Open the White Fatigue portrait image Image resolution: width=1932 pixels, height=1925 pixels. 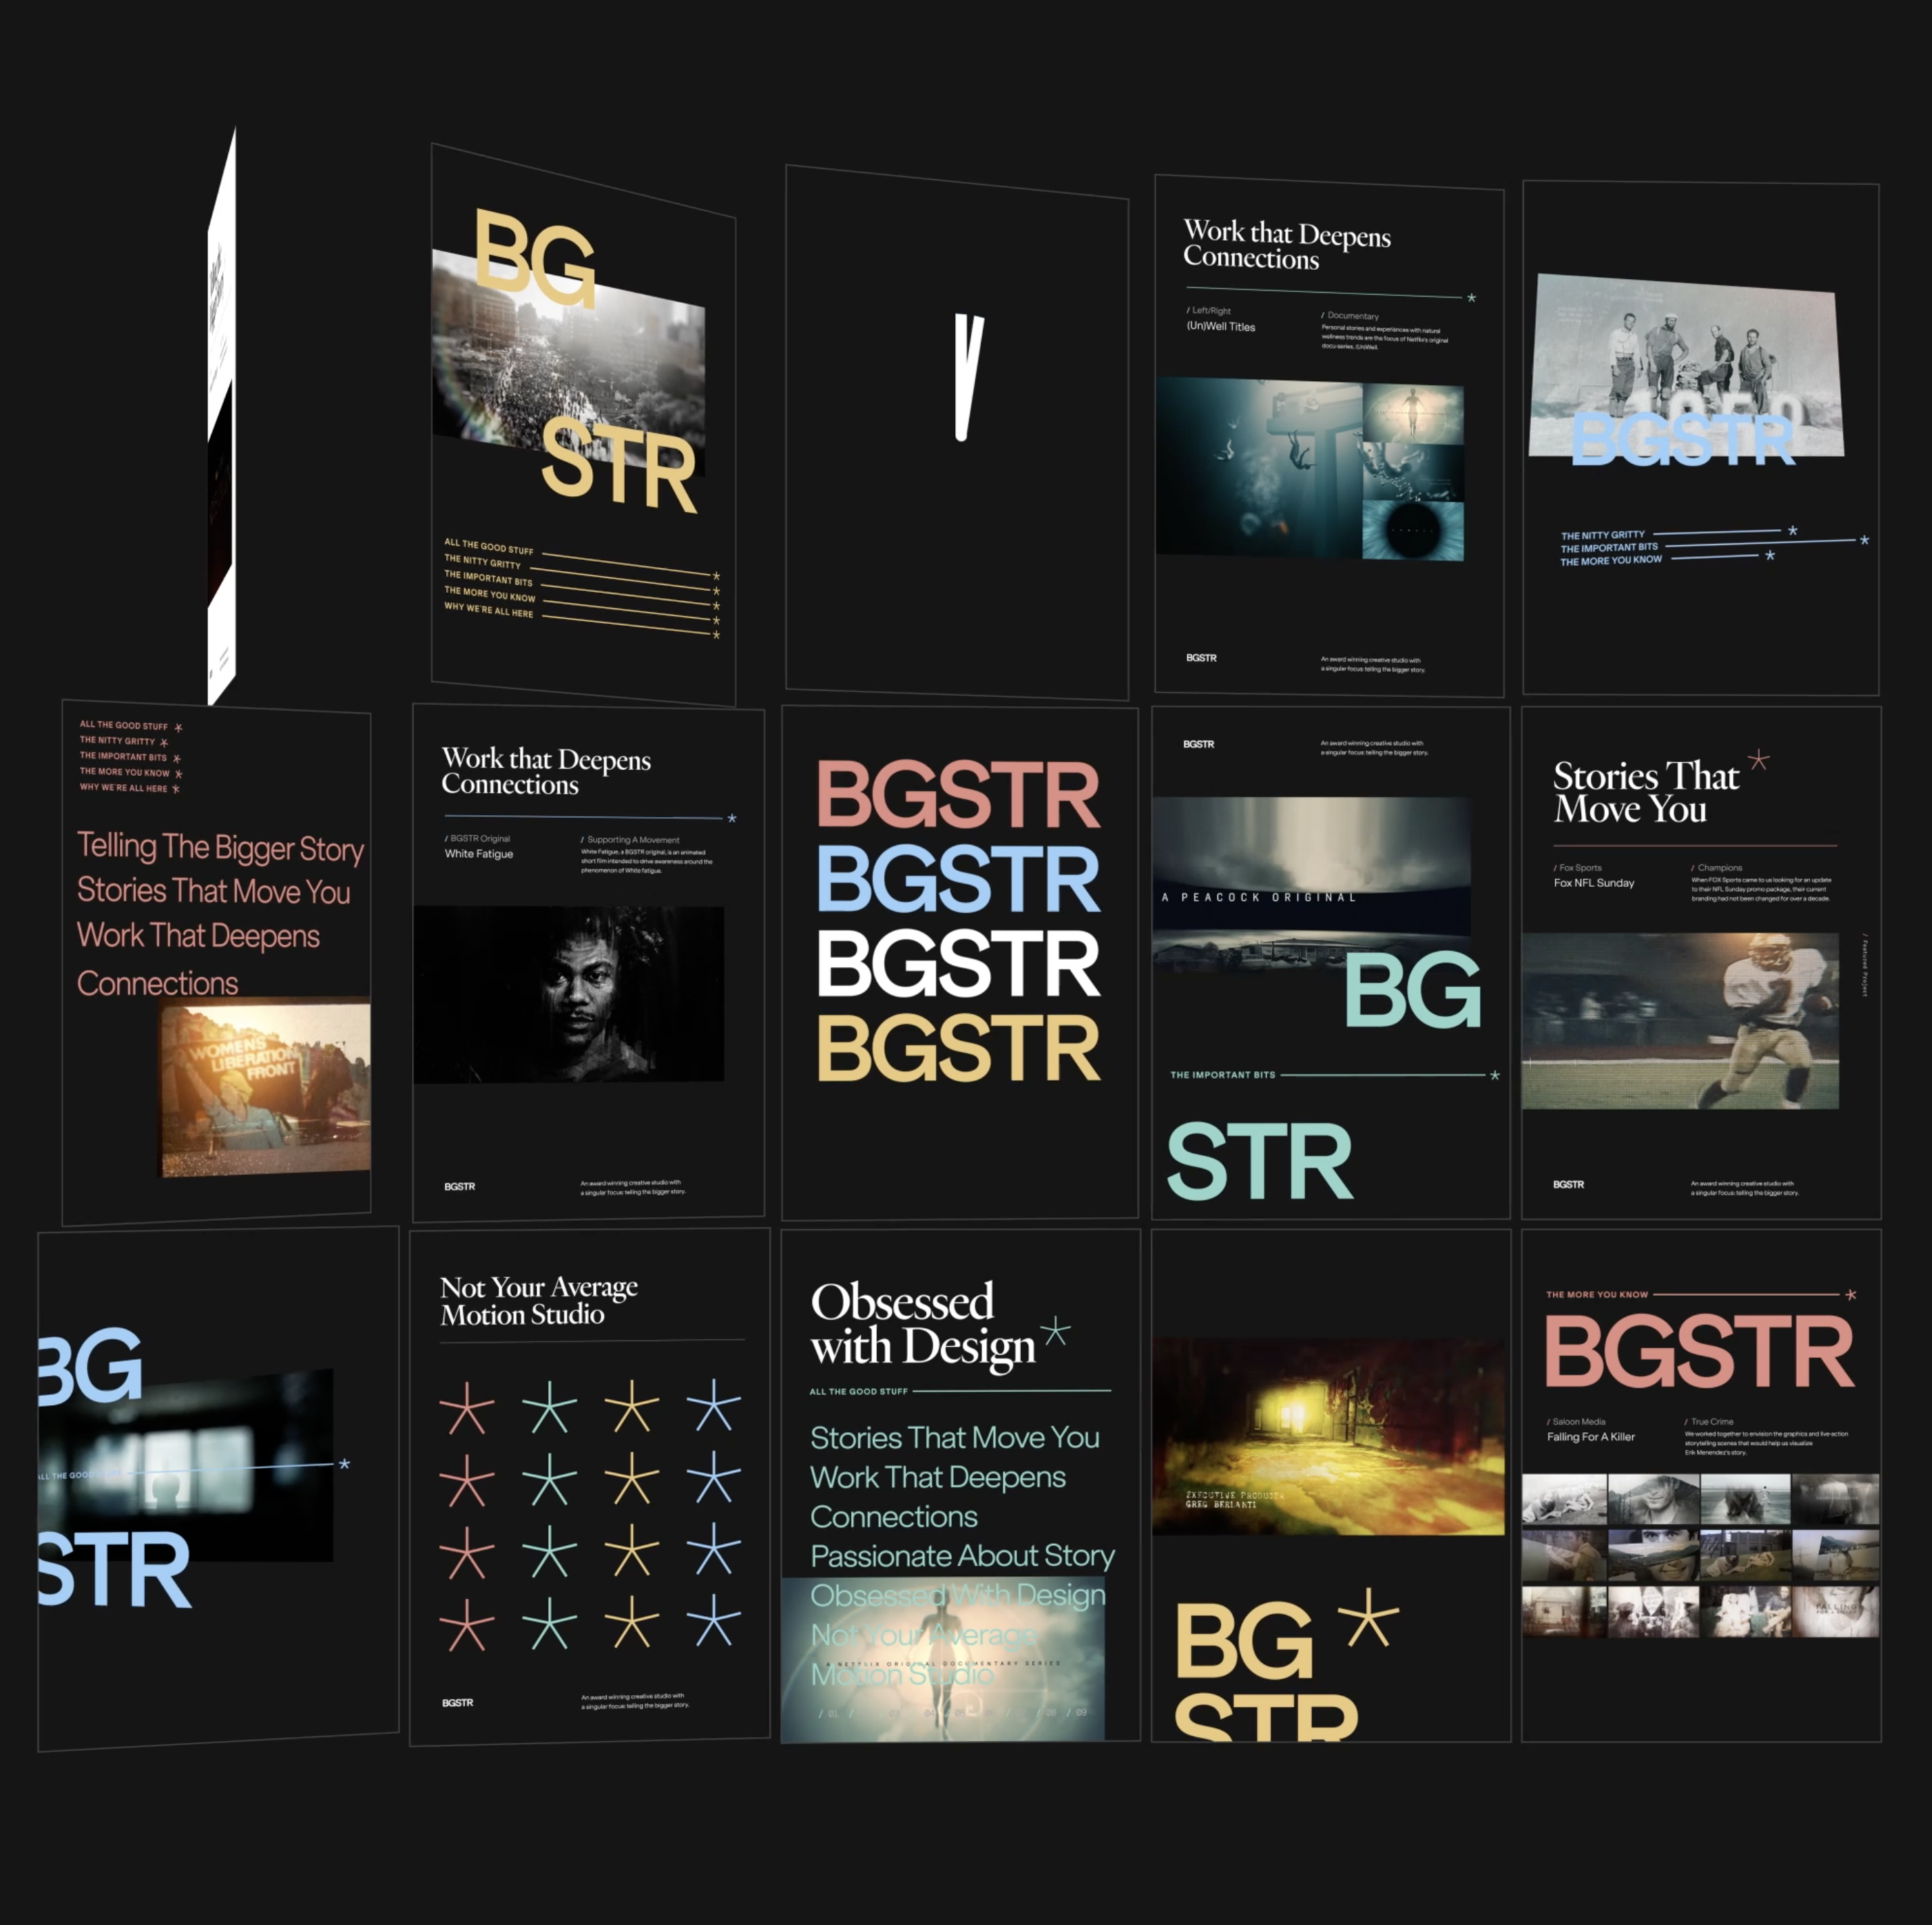(x=568, y=994)
